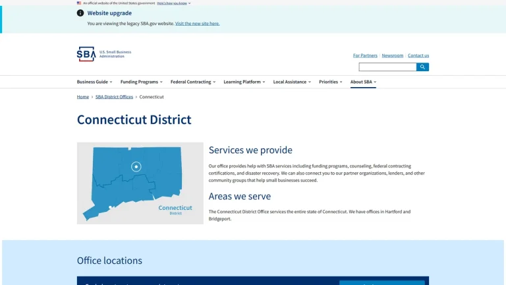Open the For Partners link
Image resolution: width=506 pixels, height=285 pixels.
(x=365, y=55)
